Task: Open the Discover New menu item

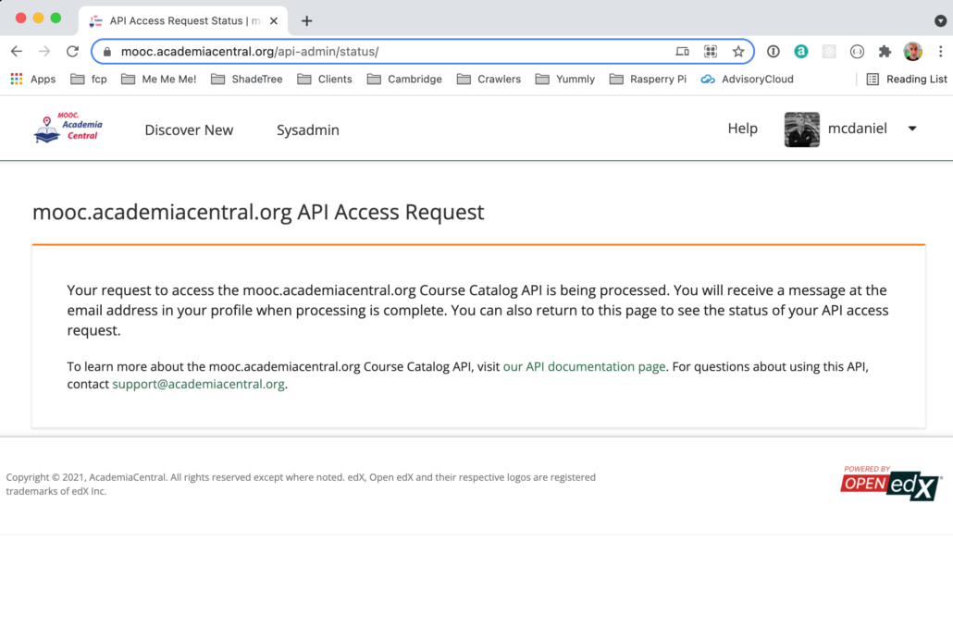Action: click(x=189, y=130)
